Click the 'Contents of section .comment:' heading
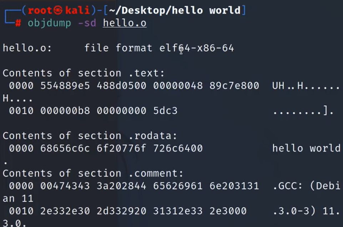Viewport: 343px width, 227px height. [93, 174]
